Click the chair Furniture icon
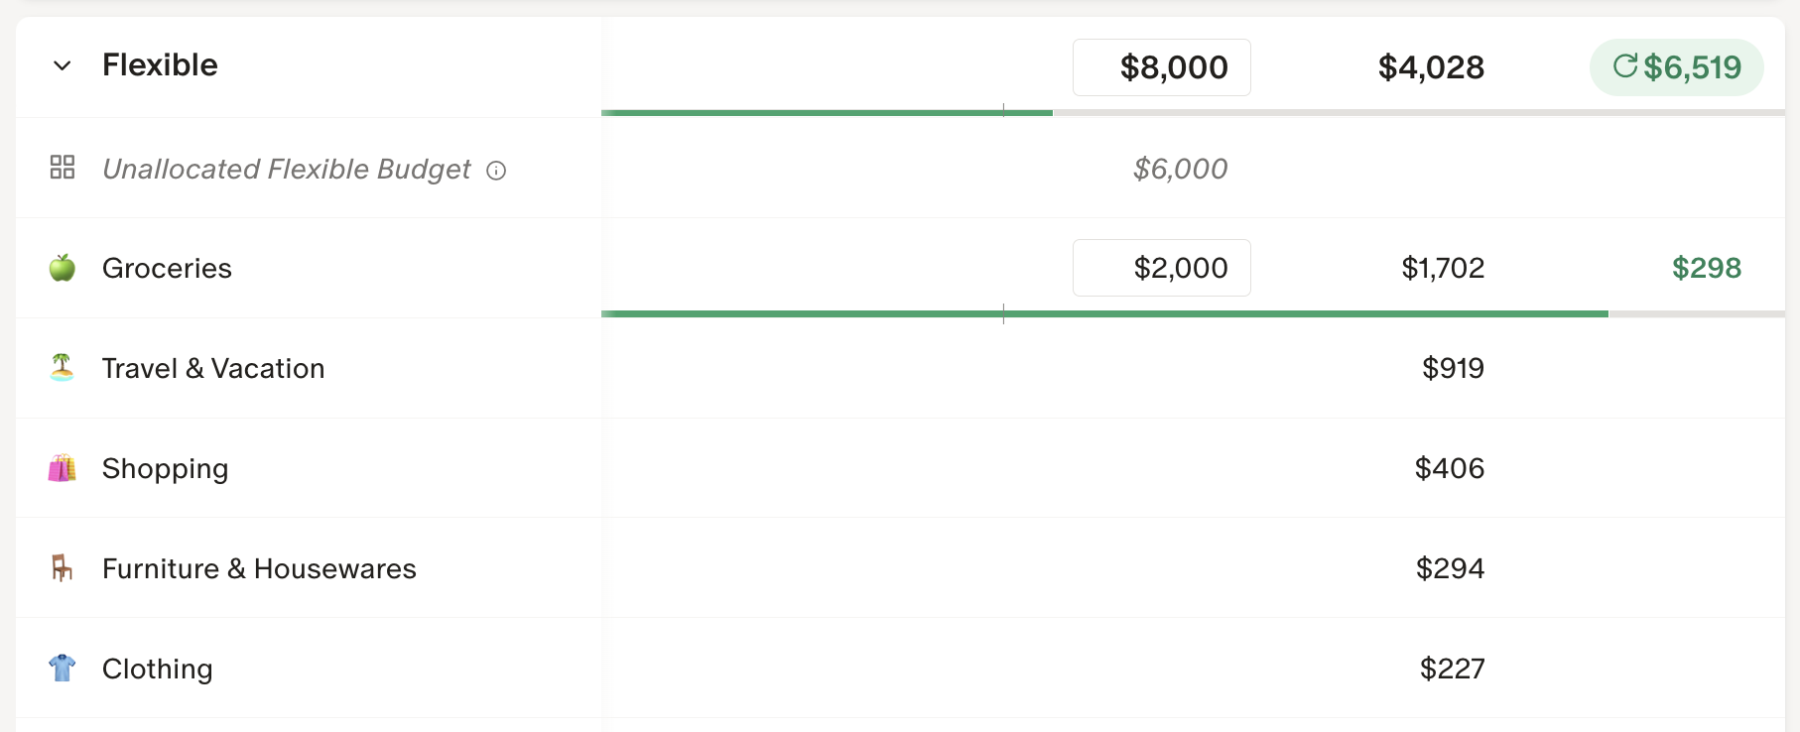The height and width of the screenshot is (732, 1800). click(x=63, y=568)
